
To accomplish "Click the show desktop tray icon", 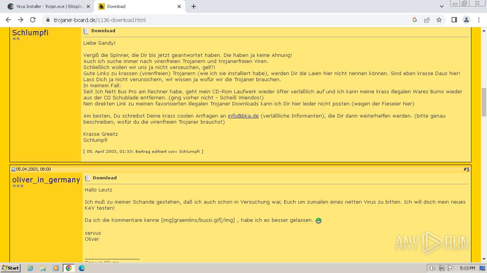I will [x=482, y=268].
